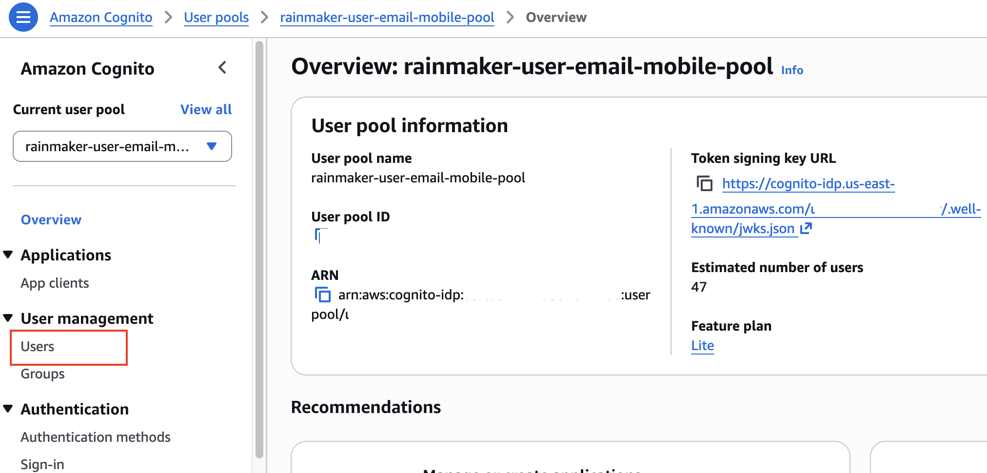Image resolution: width=987 pixels, height=473 pixels.
Task: Collapse the Amazon Cognito side panel arrow
Action: click(222, 67)
